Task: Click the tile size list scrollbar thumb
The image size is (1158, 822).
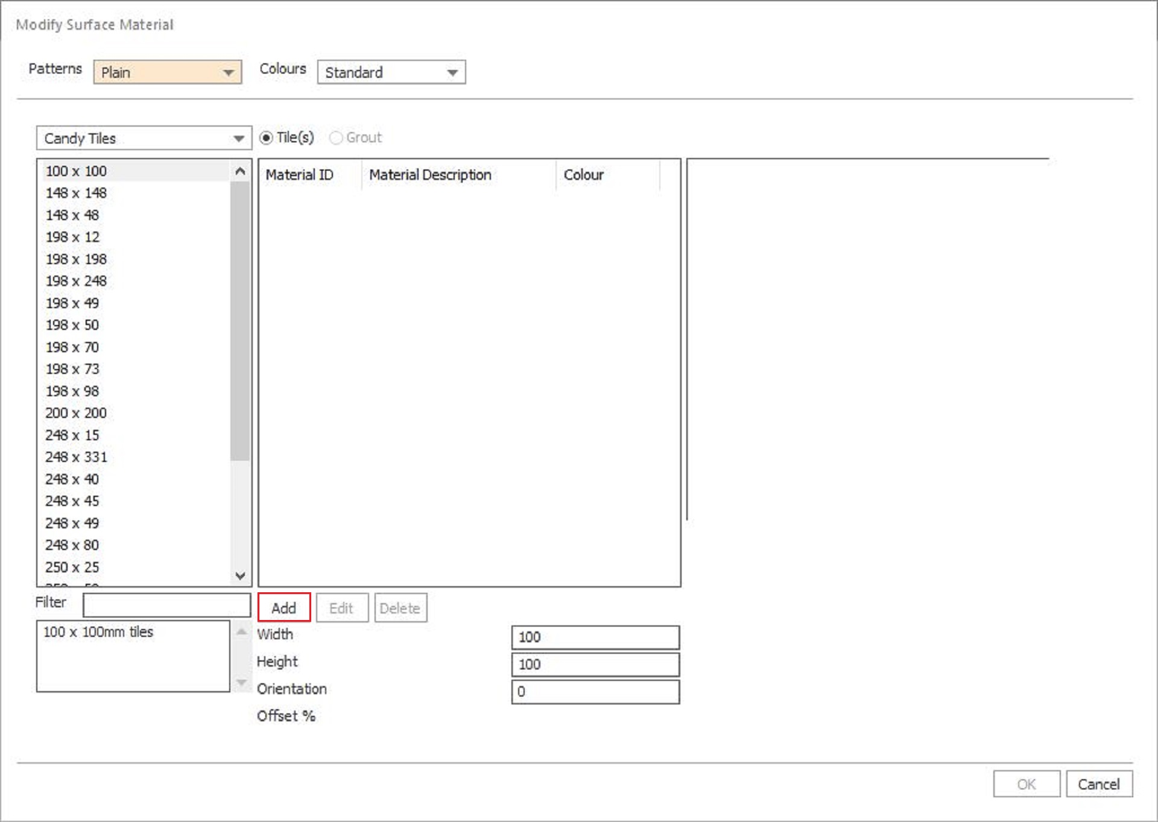Action: pyautogui.click(x=240, y=321)
